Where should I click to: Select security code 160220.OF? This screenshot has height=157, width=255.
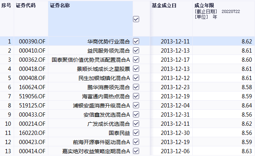[32, 133]
